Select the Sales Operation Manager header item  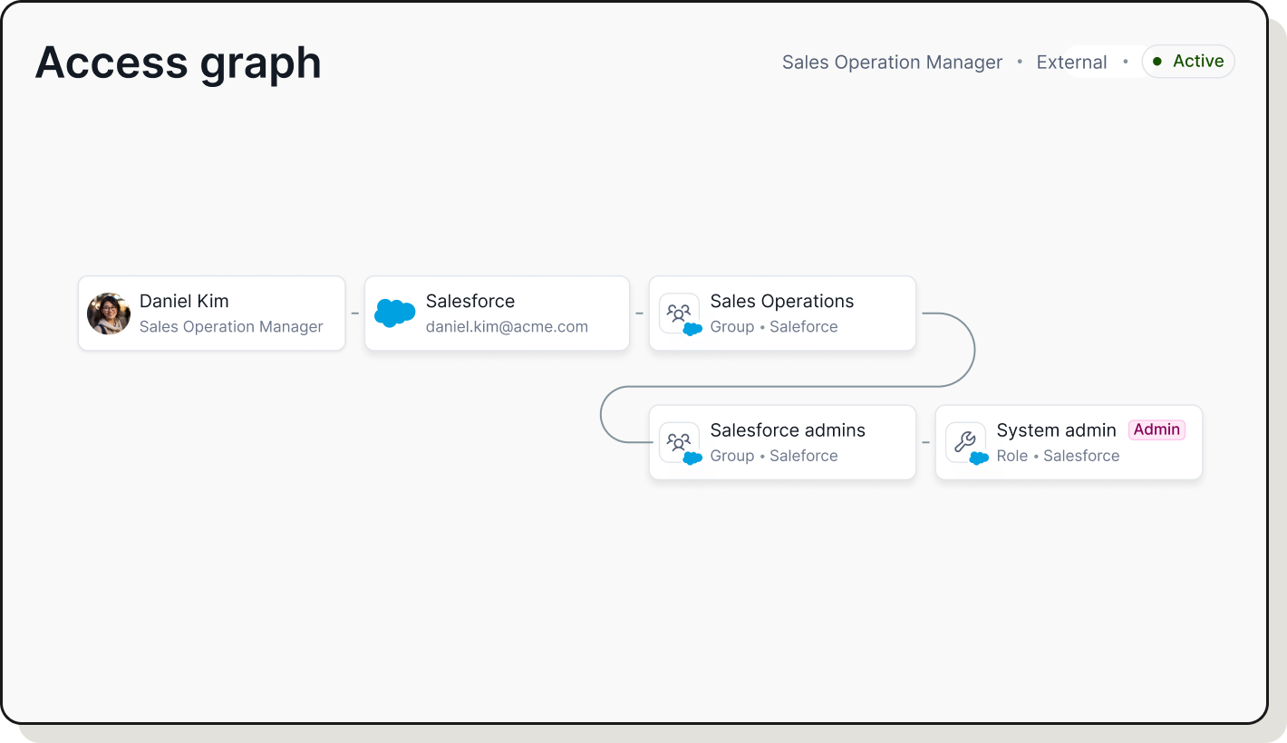[x=892, y=62]
